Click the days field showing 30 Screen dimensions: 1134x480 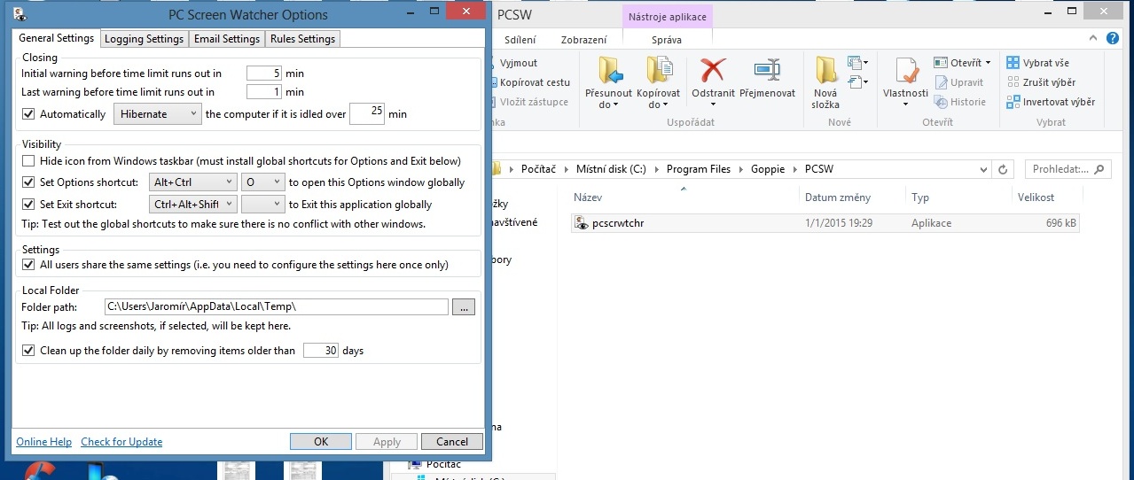pos(321,351)
